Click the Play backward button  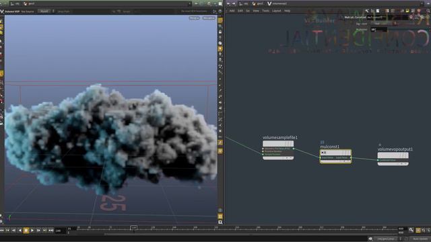click(20, 231)
